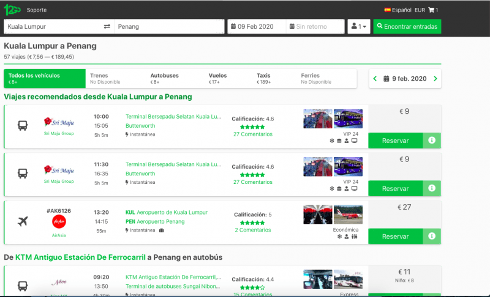
Task: Edit the Penang destination field
Action: pyautogui.click(x=169, y=26)
